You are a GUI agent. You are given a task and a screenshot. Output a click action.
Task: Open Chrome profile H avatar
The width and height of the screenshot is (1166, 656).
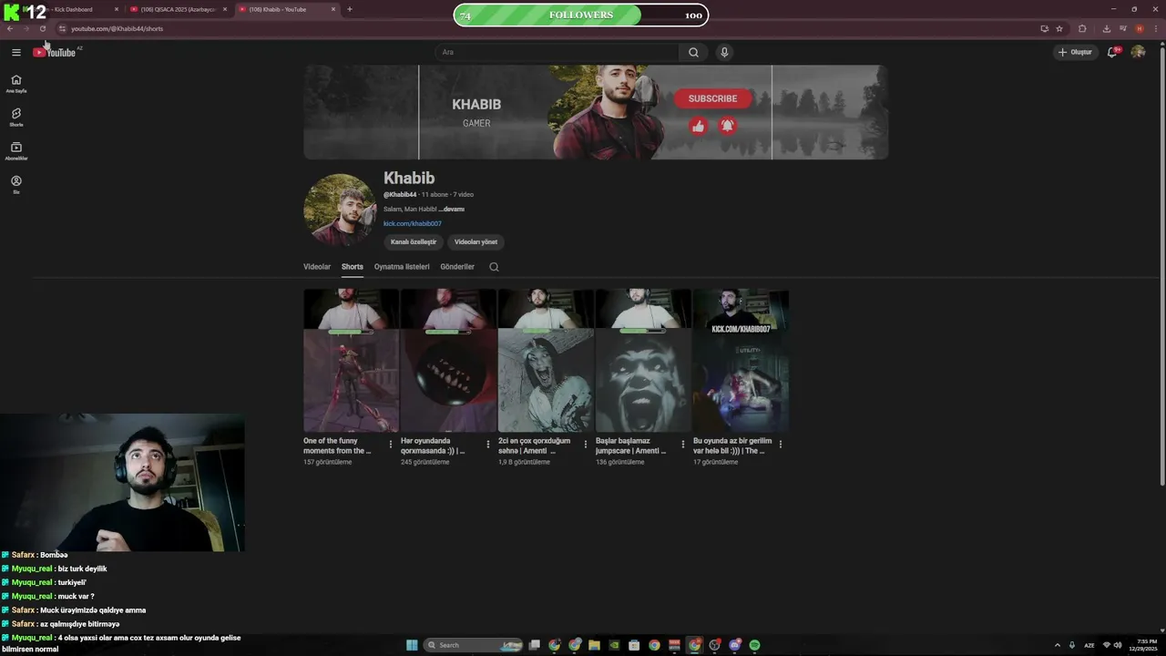[x=1139, y=28]
